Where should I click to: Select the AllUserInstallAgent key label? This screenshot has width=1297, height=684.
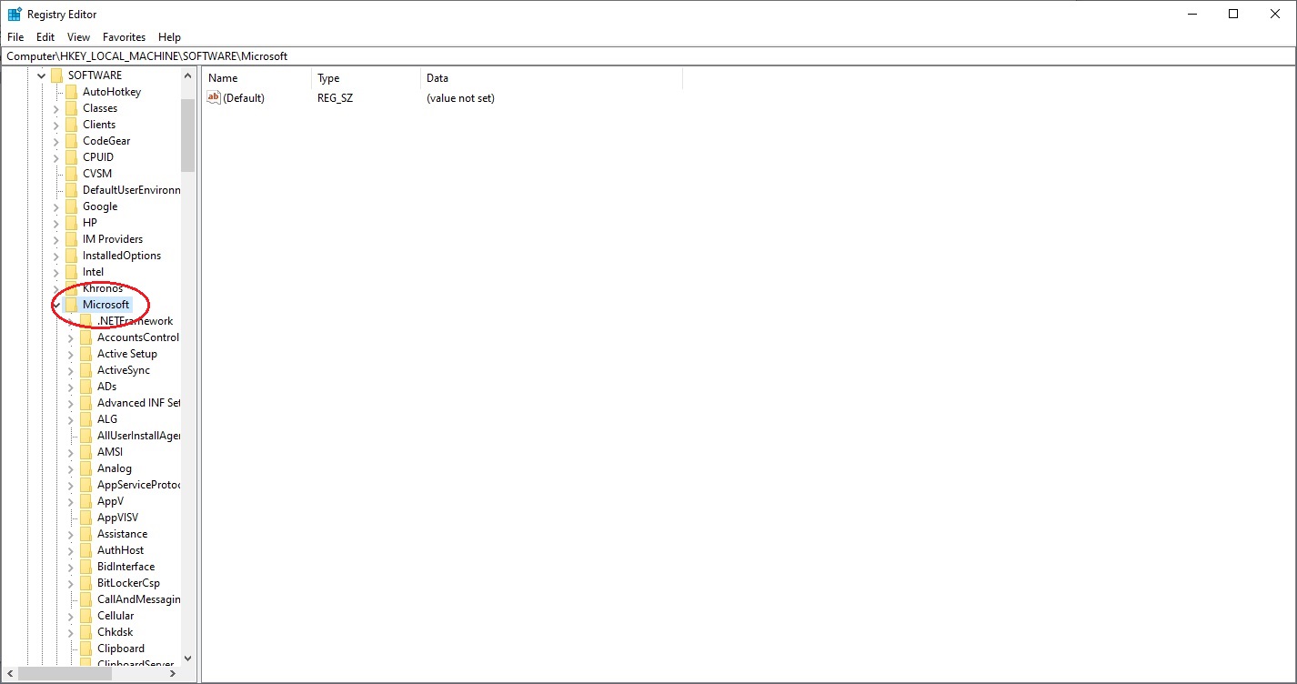pyautogui.click(x=138, y=436)
